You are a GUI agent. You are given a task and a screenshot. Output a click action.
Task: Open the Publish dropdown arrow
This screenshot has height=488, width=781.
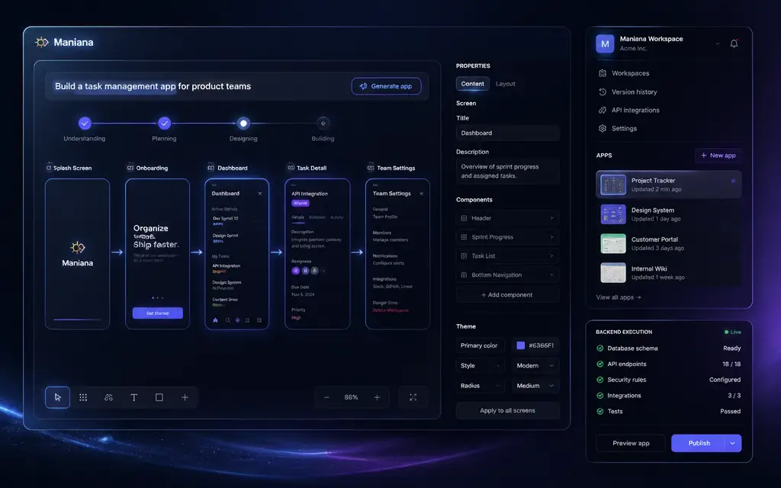[732, 443]
